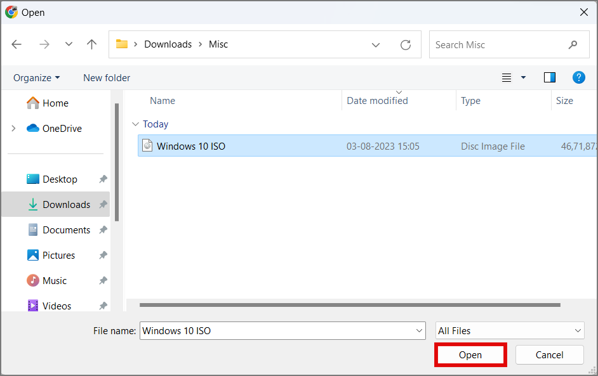598x376 pixels.
Task: Select OneDrive in the navigation pane
Action: [54, 128]
